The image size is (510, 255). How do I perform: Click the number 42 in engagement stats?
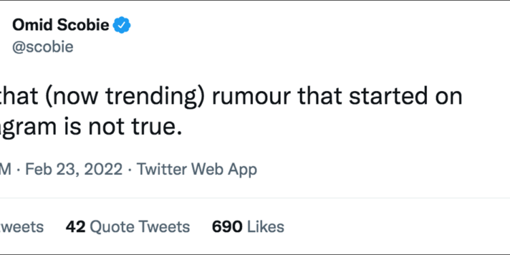(75, 226)
